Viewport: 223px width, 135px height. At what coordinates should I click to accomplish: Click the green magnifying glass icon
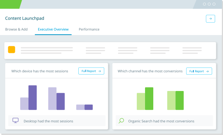121,121
